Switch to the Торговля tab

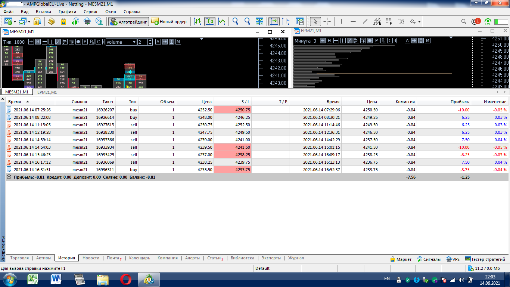tap(19, 258)
